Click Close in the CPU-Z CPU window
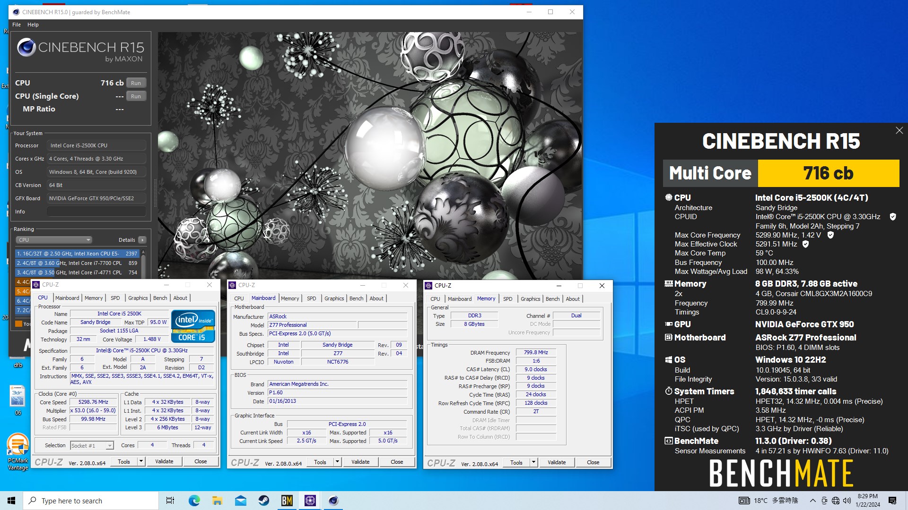The height and width of the screenshot is (510, 908). tap(201, 461)
